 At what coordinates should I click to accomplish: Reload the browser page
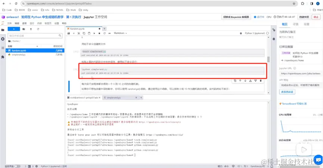[x=16, y=3]
